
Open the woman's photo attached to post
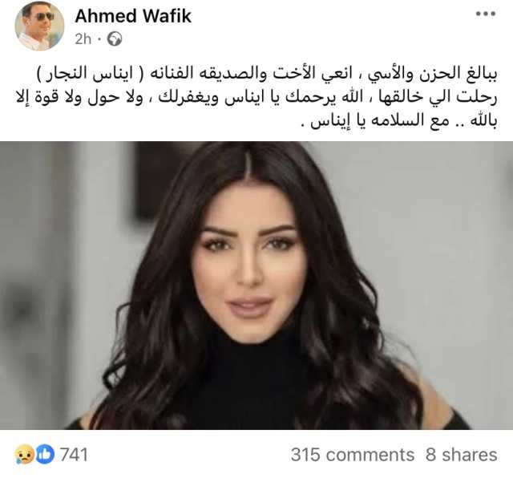256,286
